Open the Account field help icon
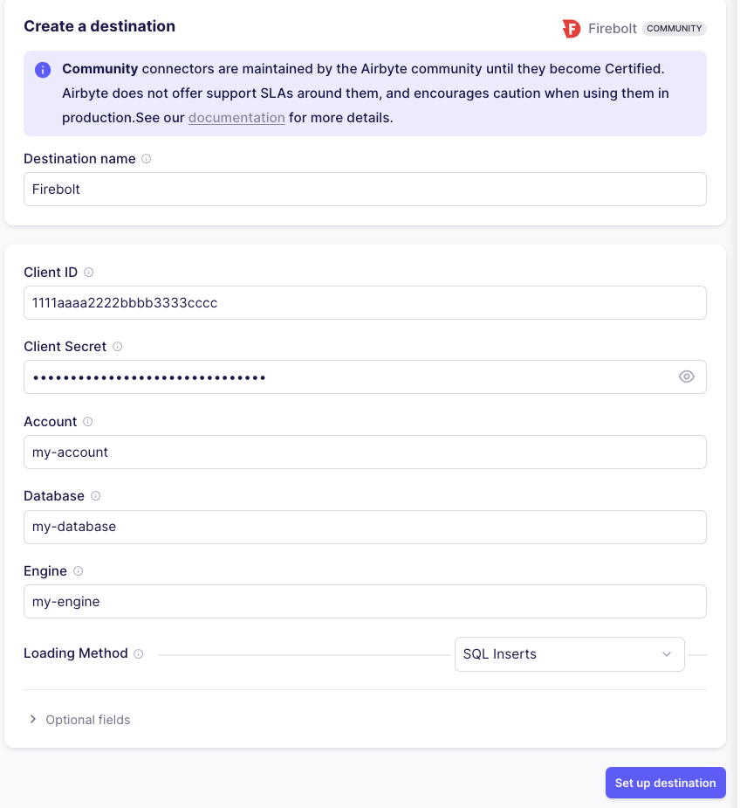Image resolution: width=740 pixels, height=808 pixels. coord(87,421)
